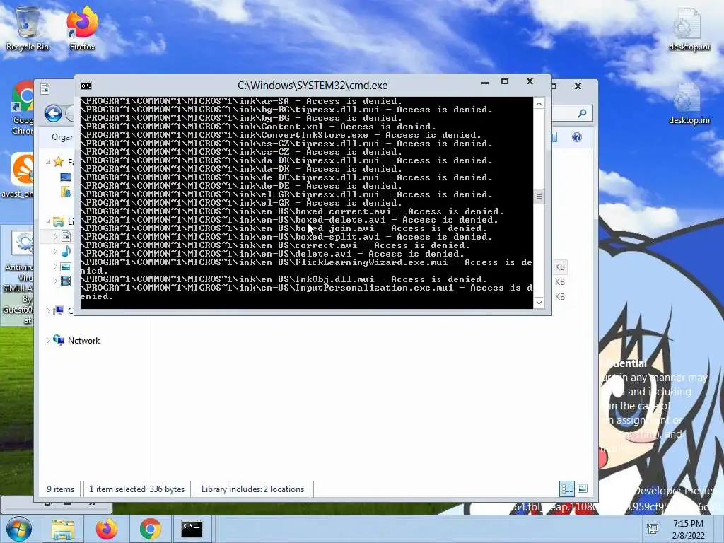Select the Pictures library icon
Viewport: 724px width, 543px height.
pos(66,267)
